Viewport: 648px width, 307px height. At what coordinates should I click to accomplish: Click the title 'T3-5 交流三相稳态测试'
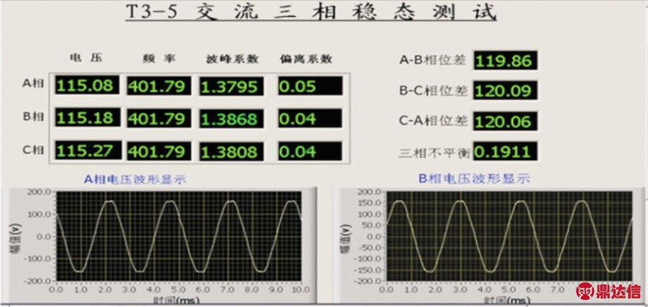point(311,13)
